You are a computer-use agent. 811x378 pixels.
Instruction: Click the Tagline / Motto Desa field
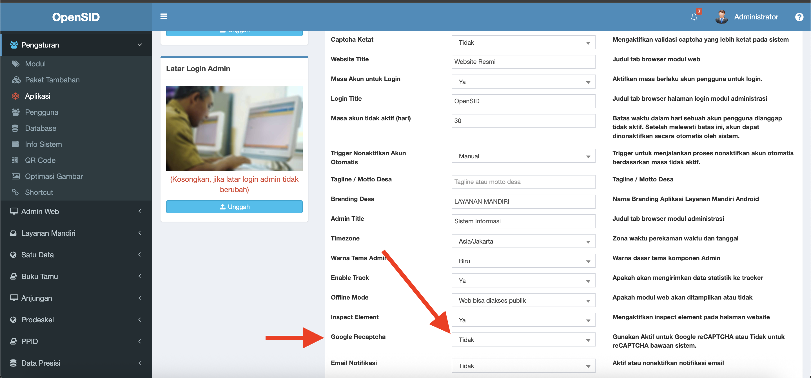coord(523,182)
